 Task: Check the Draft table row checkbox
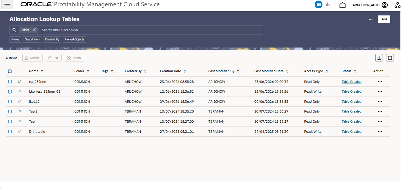click(x=10, y=132)
